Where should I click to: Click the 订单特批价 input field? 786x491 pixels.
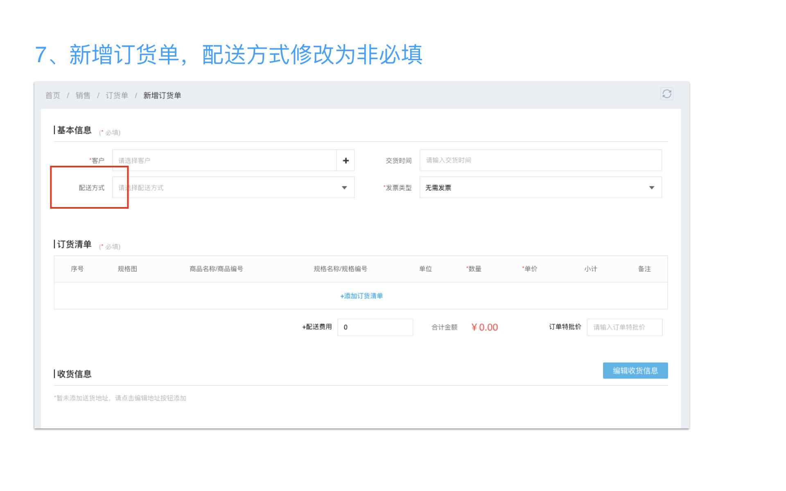click(x=624, y=327)
